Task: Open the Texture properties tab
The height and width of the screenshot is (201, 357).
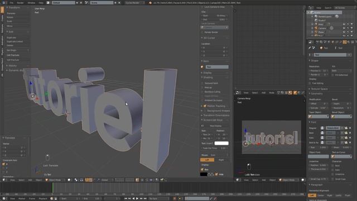Action: [x=353, y=42]
